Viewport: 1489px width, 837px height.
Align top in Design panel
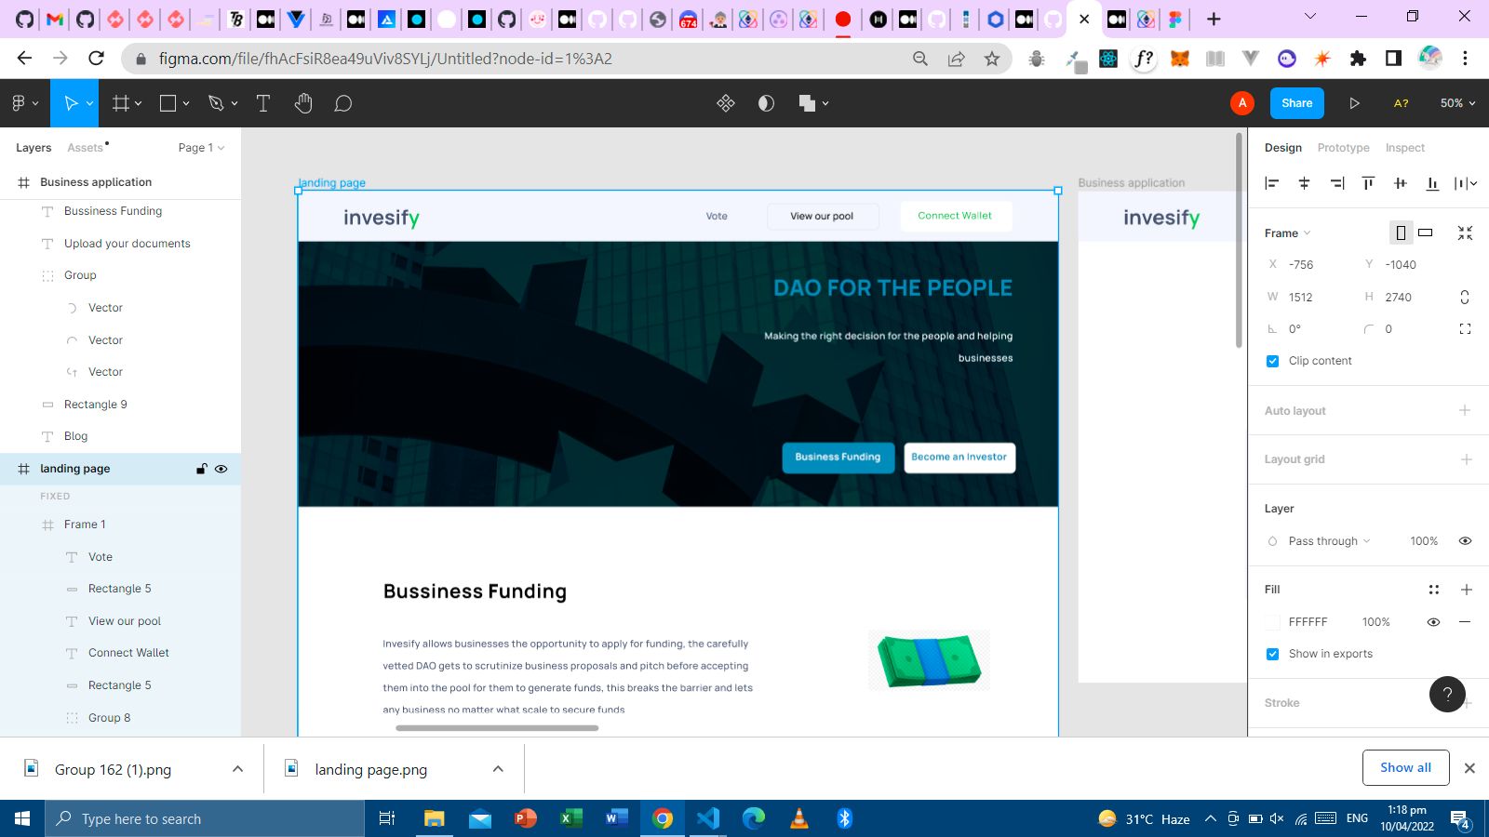click(1368, 183)
